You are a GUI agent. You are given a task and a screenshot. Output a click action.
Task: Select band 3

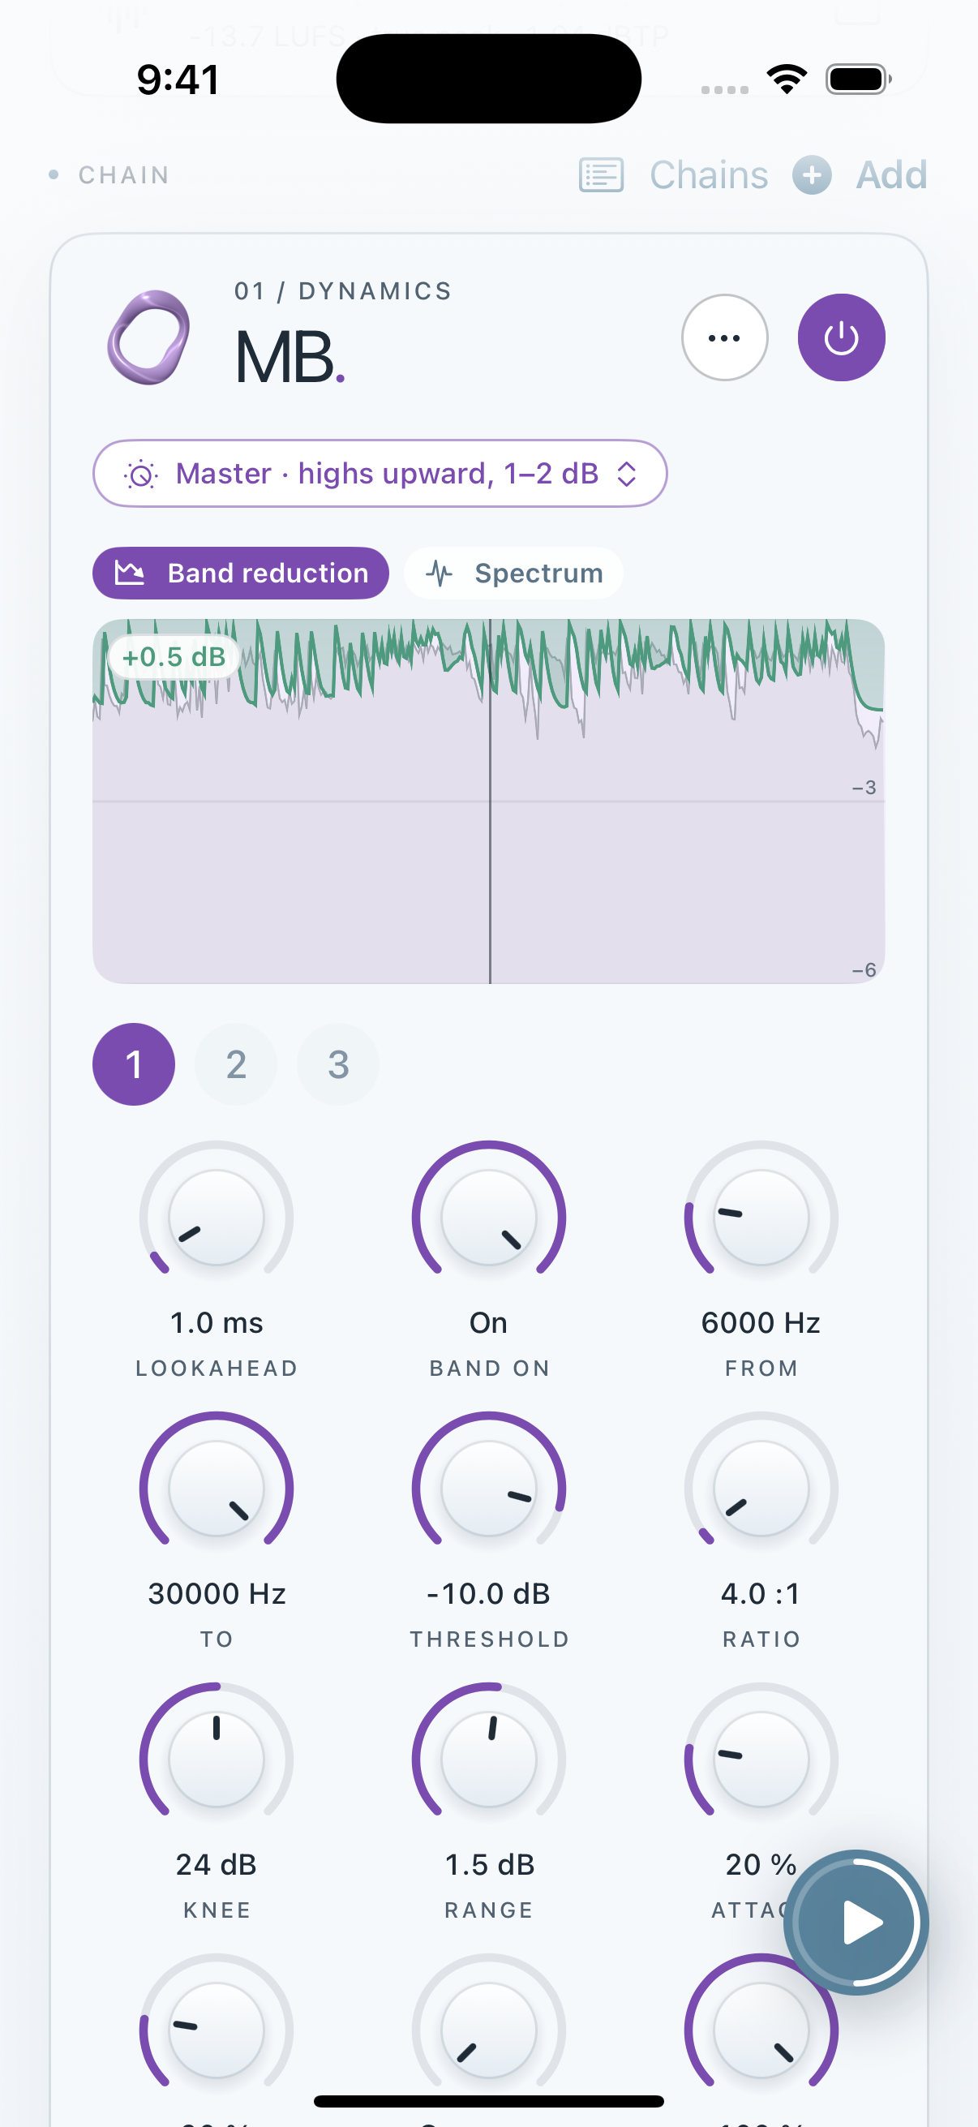click(338, 1064)
